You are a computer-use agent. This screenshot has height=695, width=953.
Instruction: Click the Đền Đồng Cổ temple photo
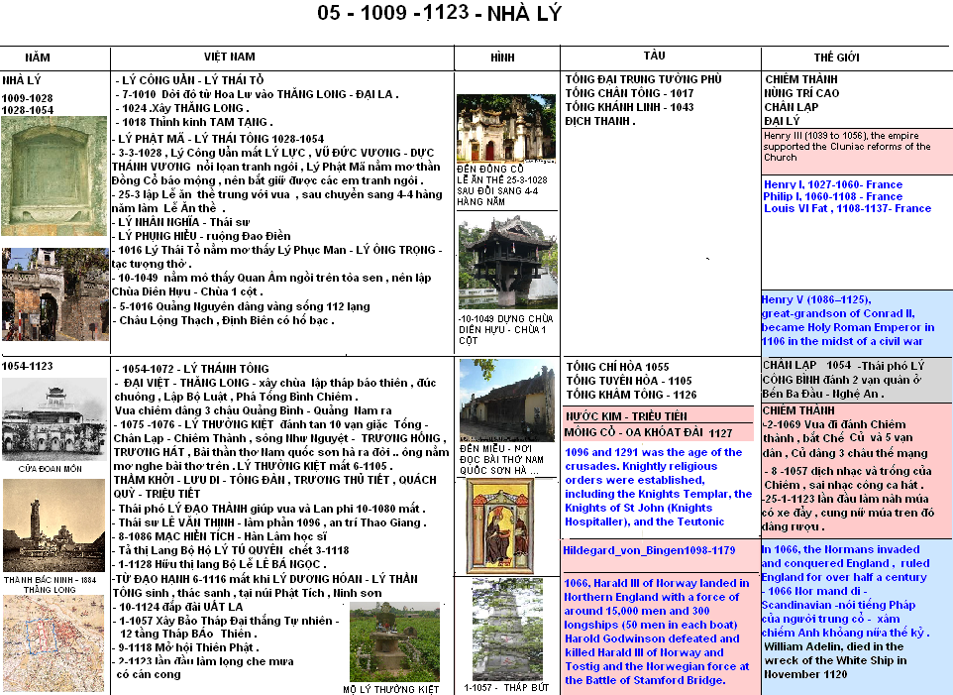[505, 128]
